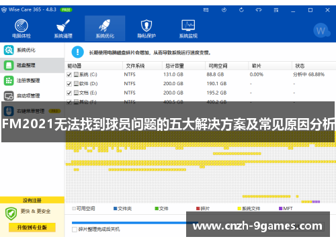Click the 升级到专业版 upgrade button

pos(32,228)
